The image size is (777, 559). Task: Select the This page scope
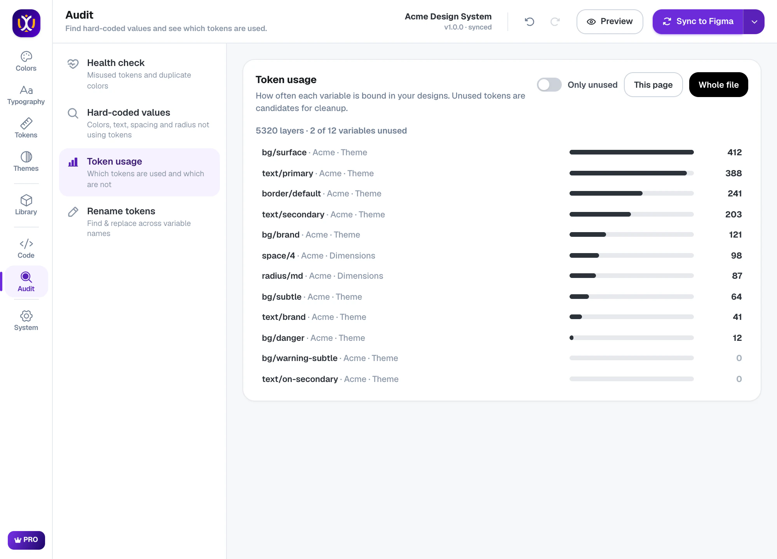[x=653, y=85]
